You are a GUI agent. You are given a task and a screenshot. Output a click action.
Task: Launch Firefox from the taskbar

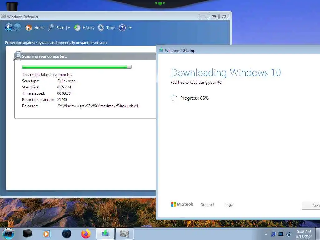pos(86,234)
